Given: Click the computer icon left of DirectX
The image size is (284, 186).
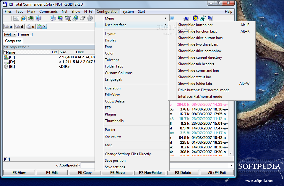Looking at the screenshot, I should click(x=186, y=18).
